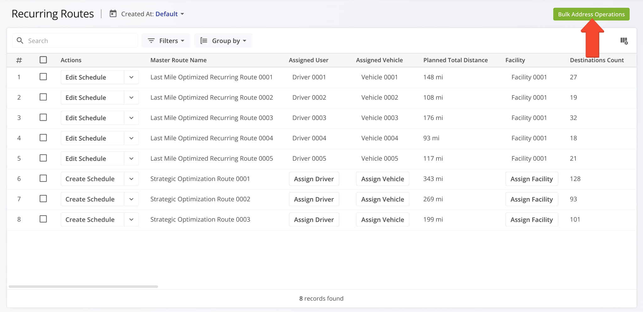The height and width of the screenshot is (312, 643).
Task: Check the box for row 4
Action: click(x=43, y=138)
